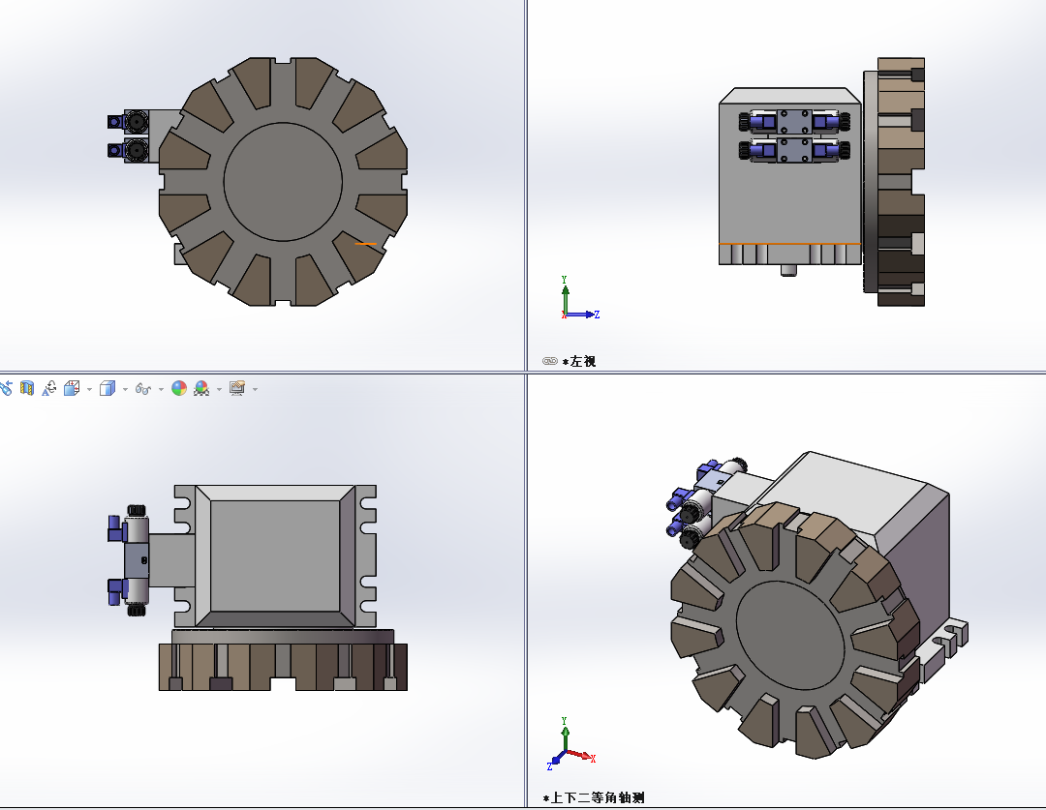This screenshot has height=810, width=1046.
Task: Expand the View Orientation dropdown arrow
Action: click(x=89, y=389)
